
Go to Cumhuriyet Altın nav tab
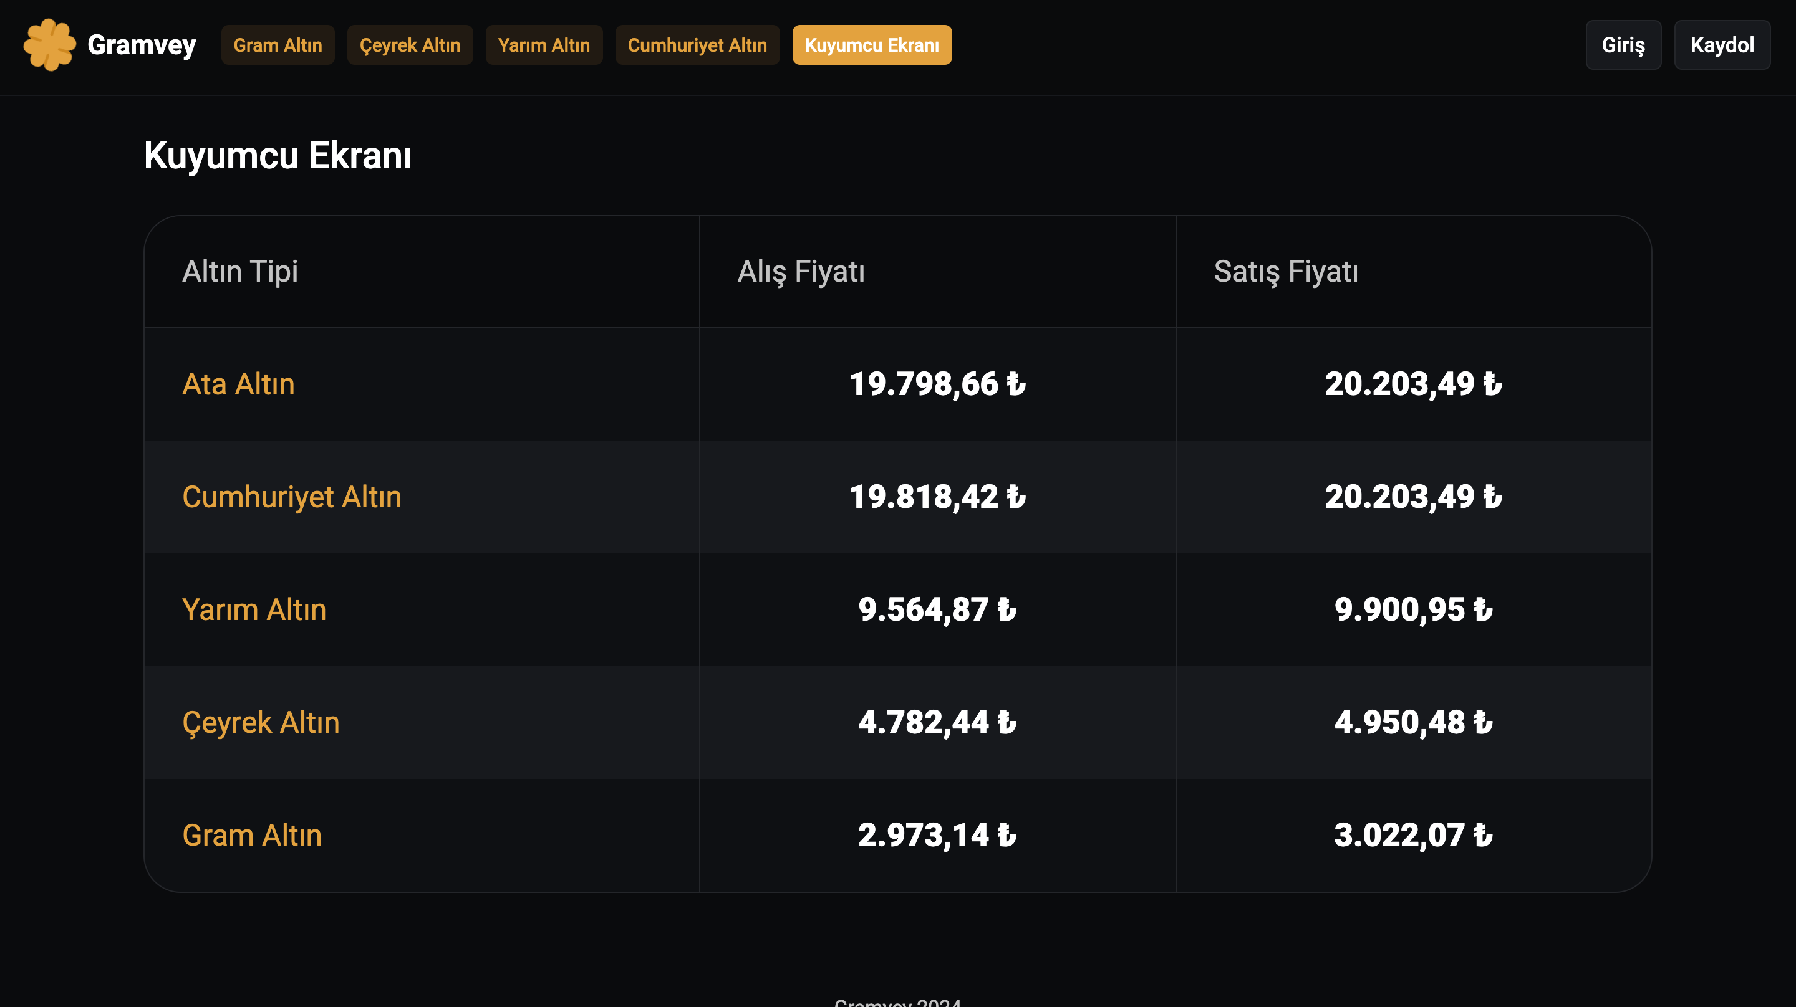click(697, 45)
